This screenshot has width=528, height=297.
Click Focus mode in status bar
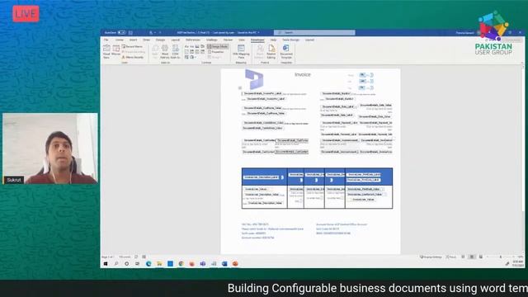click(x=451, y=257)
